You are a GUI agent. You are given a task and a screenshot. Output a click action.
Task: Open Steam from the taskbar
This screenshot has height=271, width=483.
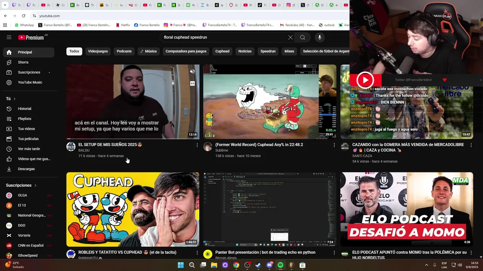point(258,265)
